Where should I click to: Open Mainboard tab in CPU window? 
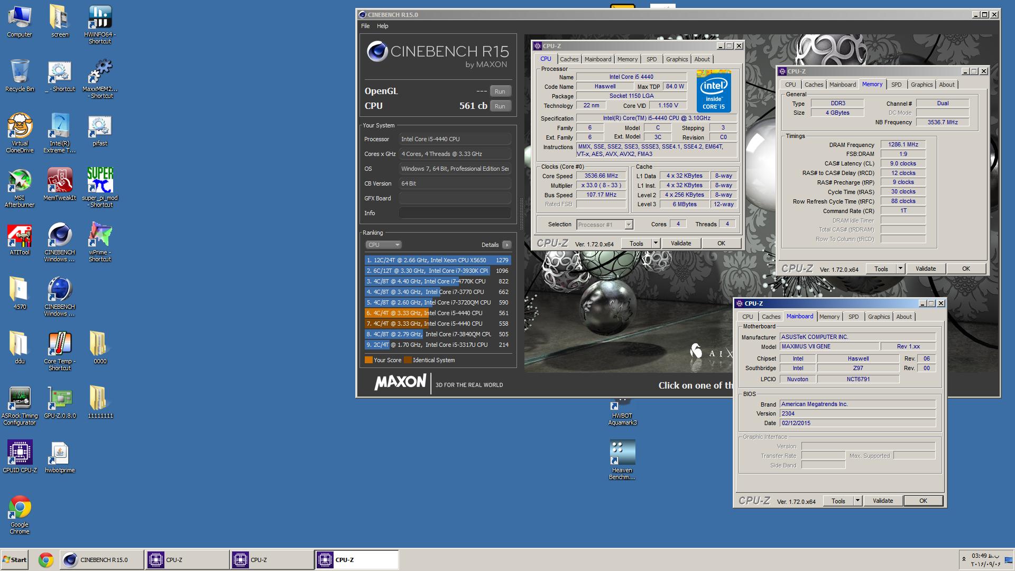pyautogui.click(x=598, y=59)
